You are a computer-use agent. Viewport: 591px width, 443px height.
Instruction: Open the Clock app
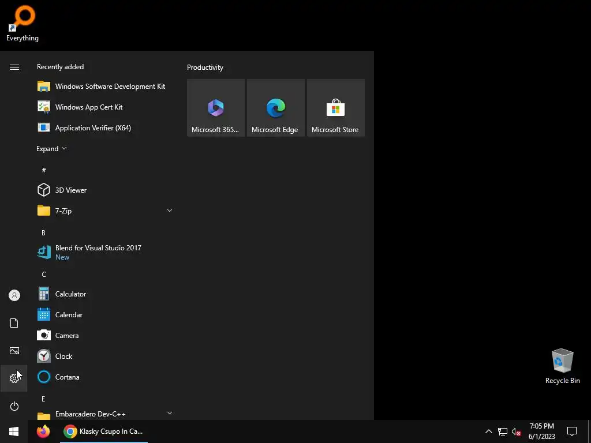point(105,356)
